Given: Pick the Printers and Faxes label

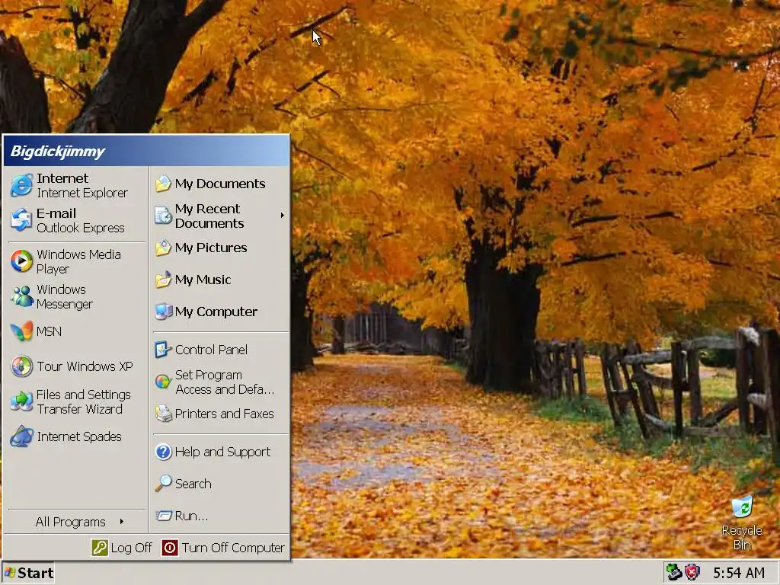Looking at the screenshot, I should [225, 414].
